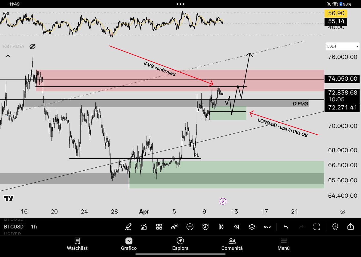Tap the 66.800,00 price axis label
Screen dimensions: 361x257
(343, 165)
